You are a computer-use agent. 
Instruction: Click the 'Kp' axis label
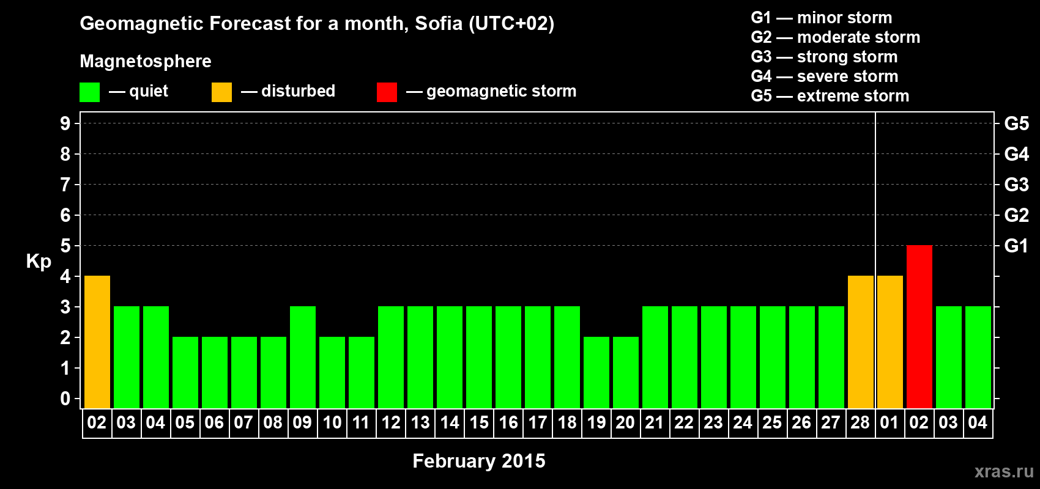tap(39, 261)
